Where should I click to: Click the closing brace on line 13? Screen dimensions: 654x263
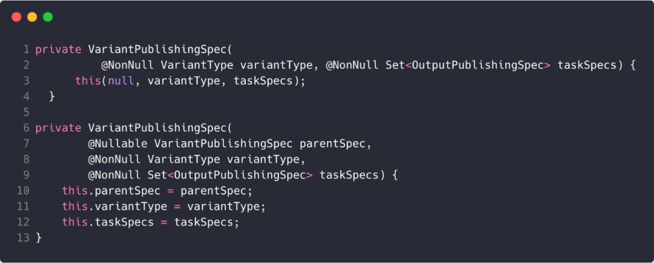coord(39,238)
